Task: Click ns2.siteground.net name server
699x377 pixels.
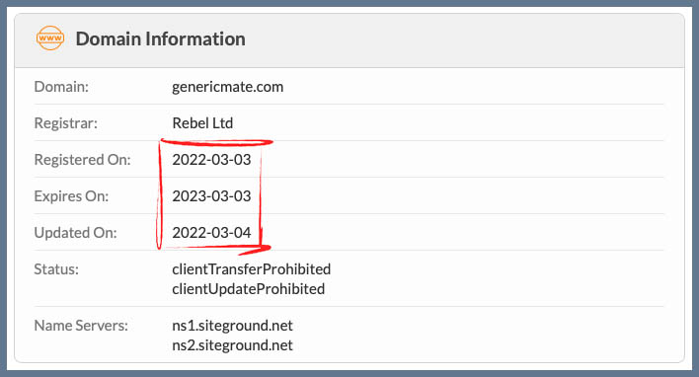Action: pyautogui.click(x=232, y=344)
